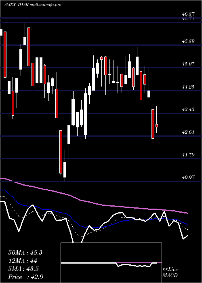Click the last small red candlestick
202x283 pixels.
pyautogui.click(x=157, y=126)
